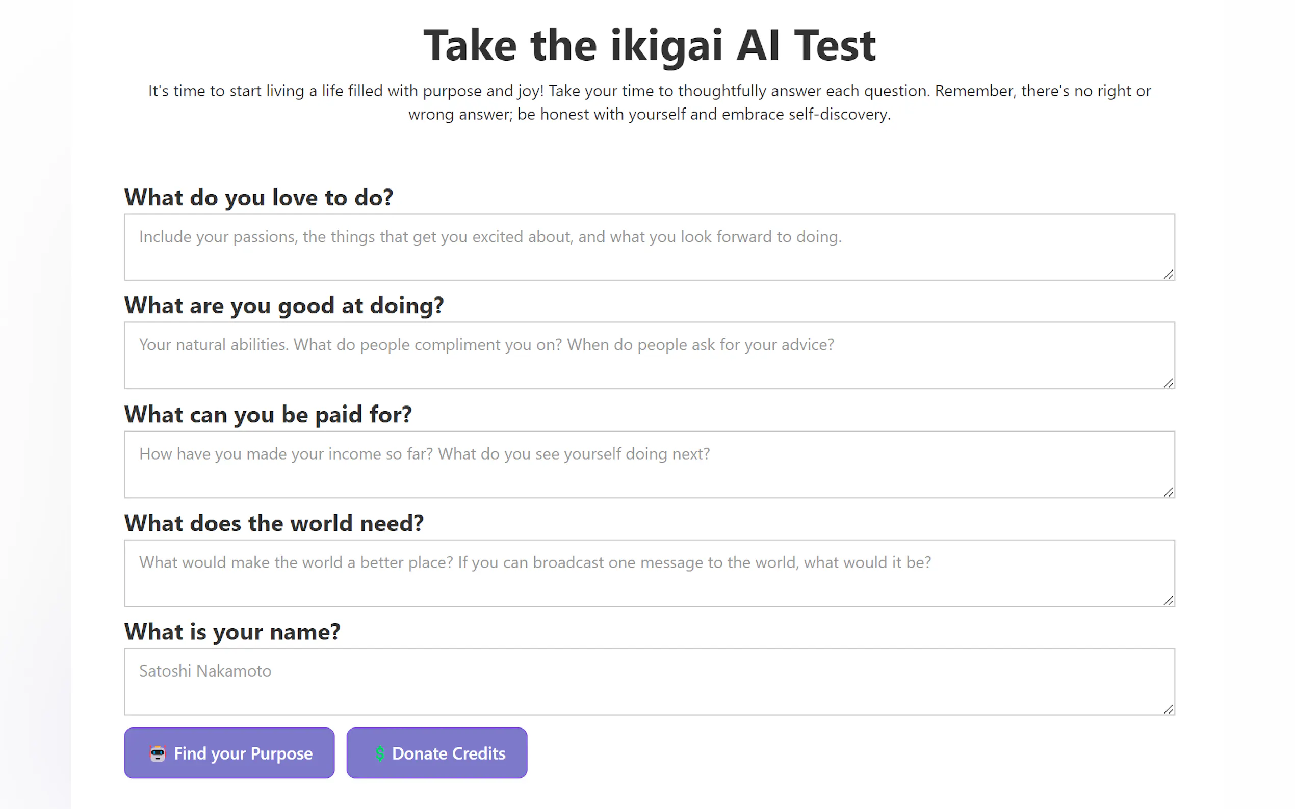Click the 'What are you good at doing?' label
The height and width of the screenshot is (809, 1295).
[x=284, y=306]
